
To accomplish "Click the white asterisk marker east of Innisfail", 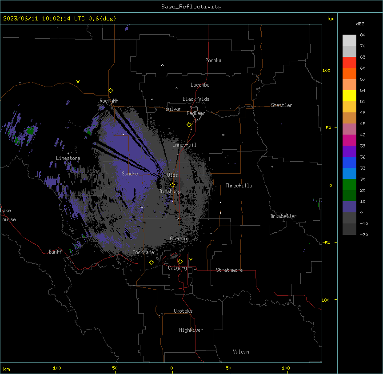I will point(223,135).
